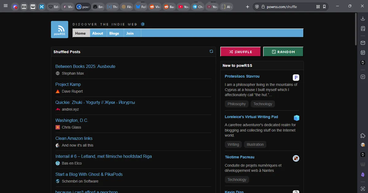The height and width of the screenshot is (193, 368).
Task: Open the Calendar sidebar panel
Action: click(363, 53)
